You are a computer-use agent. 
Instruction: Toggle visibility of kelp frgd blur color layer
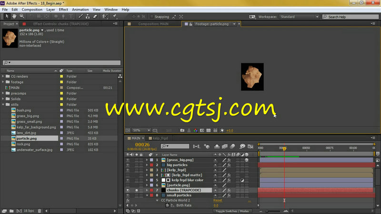click(128, 180)
